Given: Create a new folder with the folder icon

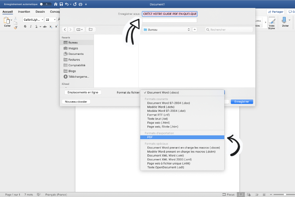Looking at the screenshot, I should pyautogui.click(x=91, y=30).
